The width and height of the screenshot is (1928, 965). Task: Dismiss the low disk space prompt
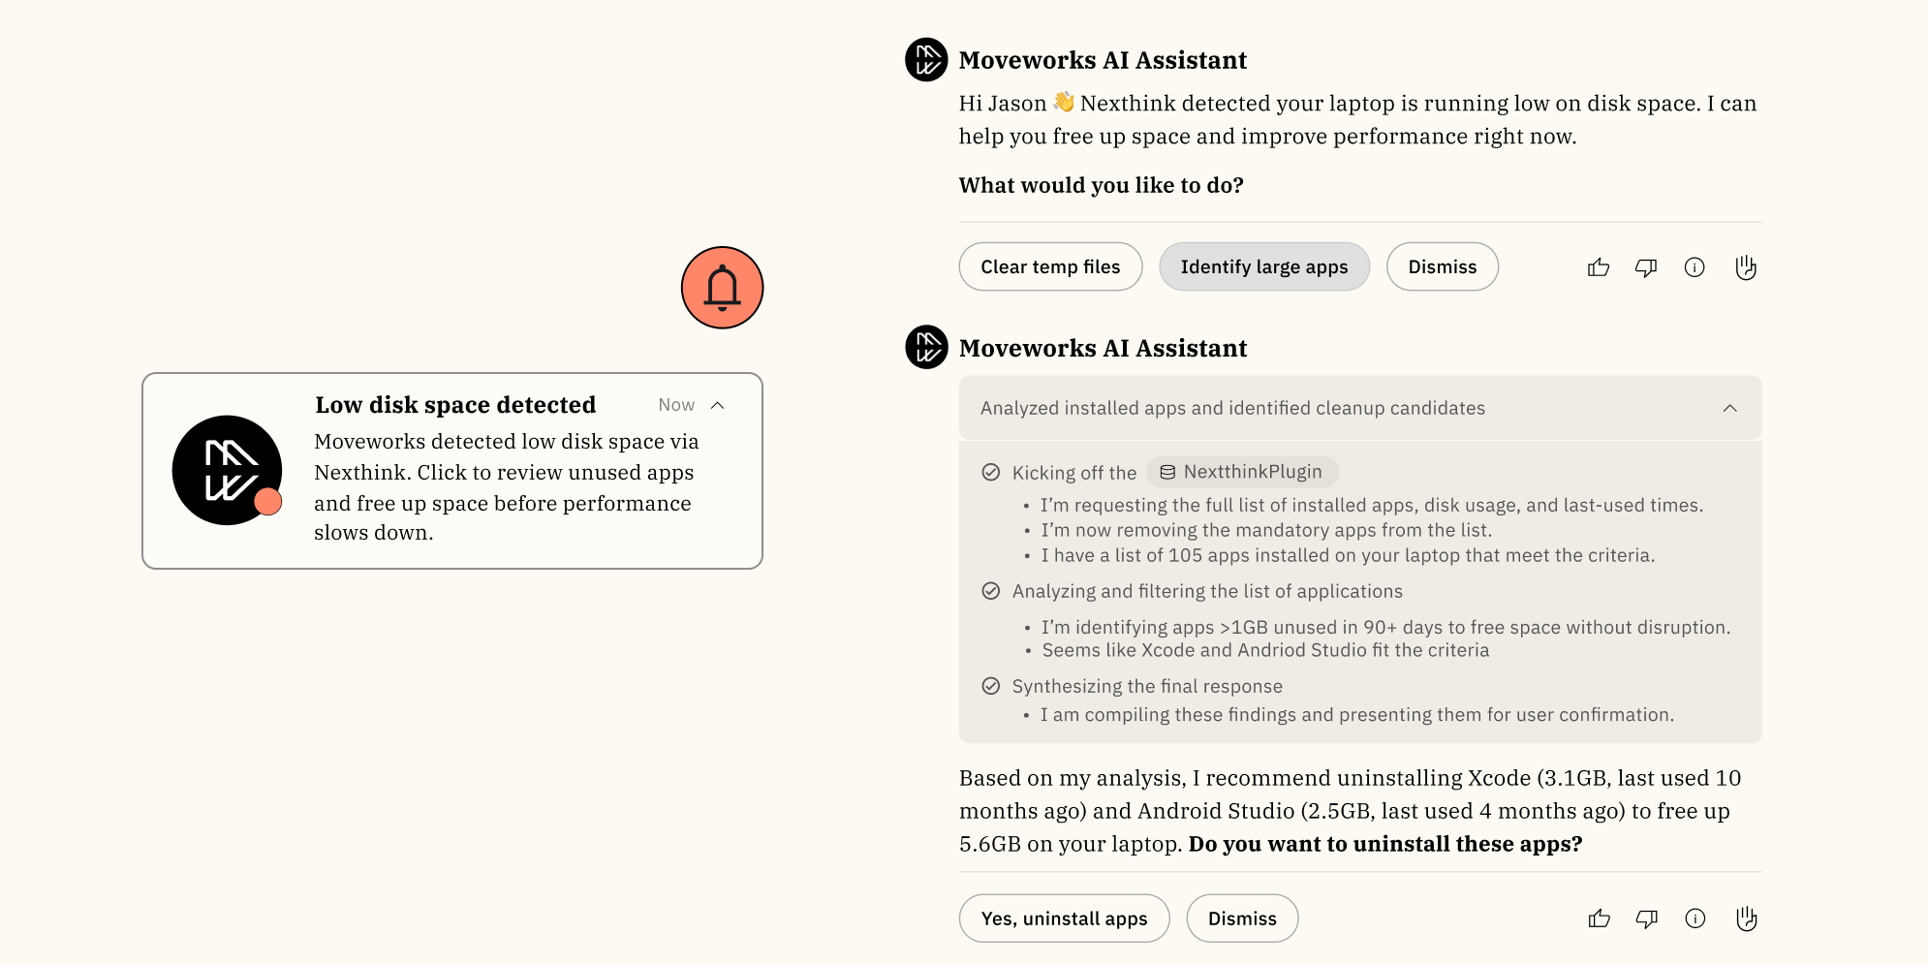1442,266
